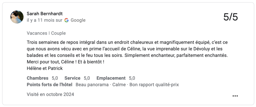Click the "Service" rating label
Image resolution: width=256 pixels, height=107 pixels.
(x=72, y=78)
